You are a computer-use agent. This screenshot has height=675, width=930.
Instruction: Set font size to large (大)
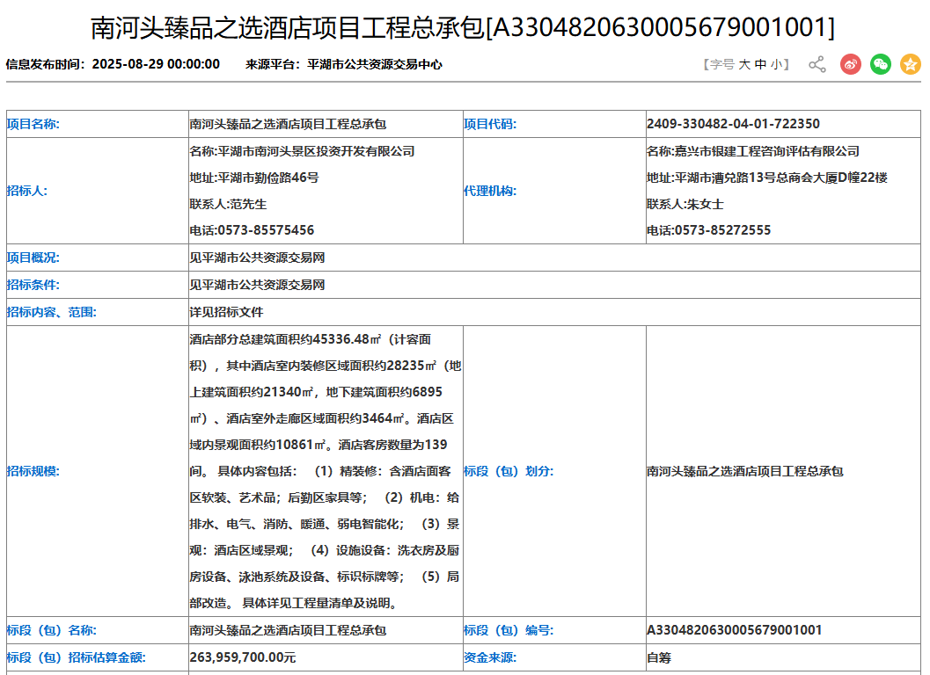[x=744, y=64]
